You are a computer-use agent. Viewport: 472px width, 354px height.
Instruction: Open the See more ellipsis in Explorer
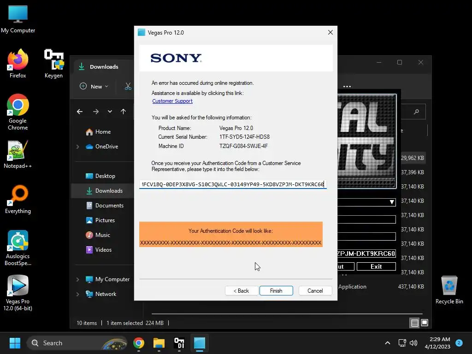(347, 86)
